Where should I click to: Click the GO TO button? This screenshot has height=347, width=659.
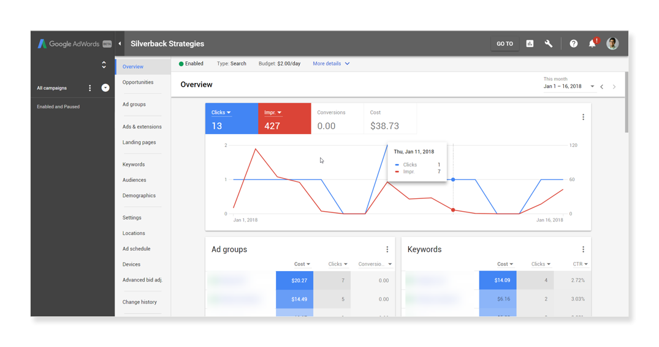point(505,43)
